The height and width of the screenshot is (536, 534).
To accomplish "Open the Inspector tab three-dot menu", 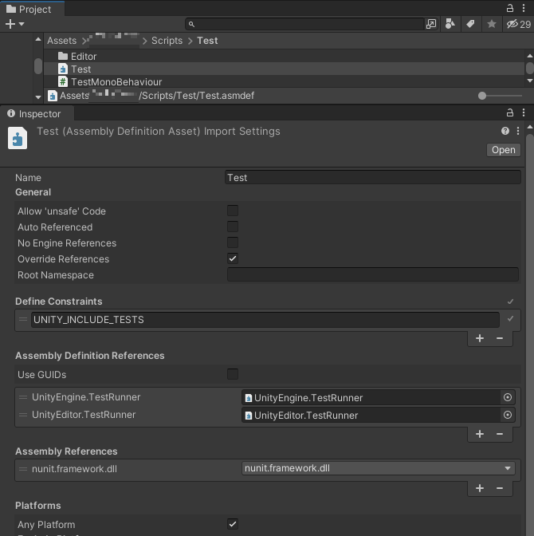I will (x=524, y=112).
